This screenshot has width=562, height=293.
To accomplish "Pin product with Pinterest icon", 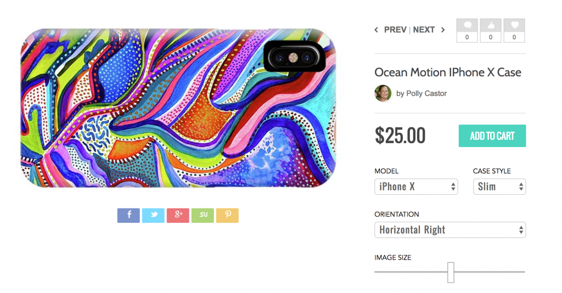I will pos(227,215).
